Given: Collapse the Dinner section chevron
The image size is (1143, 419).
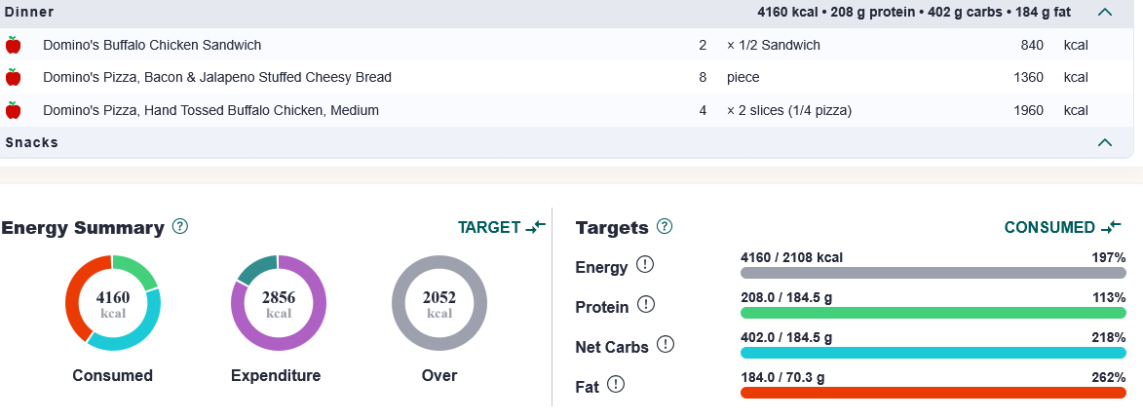Looking at the screenshot, I should 1105,12.
